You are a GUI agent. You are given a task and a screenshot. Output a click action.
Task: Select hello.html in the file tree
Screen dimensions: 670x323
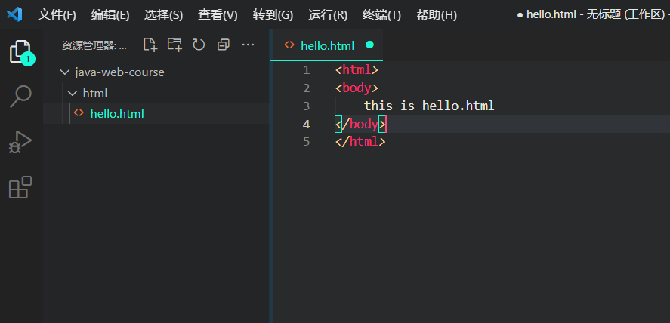[117, 113]
